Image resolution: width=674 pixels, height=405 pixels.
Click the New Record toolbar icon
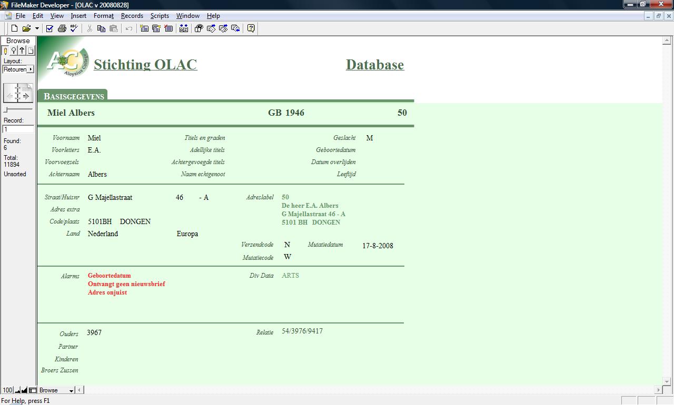tap(144, 28)
